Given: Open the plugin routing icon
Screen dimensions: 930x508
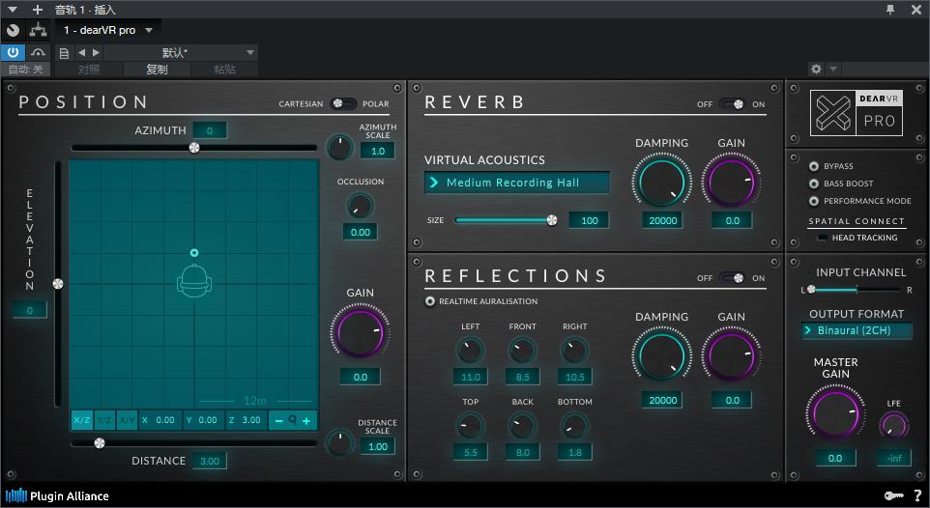Looking at the screenshot, I should click(x=39, y=30).
